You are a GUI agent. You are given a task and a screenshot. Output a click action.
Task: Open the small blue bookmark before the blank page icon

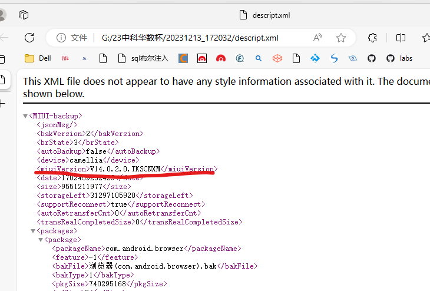(84, 58)
